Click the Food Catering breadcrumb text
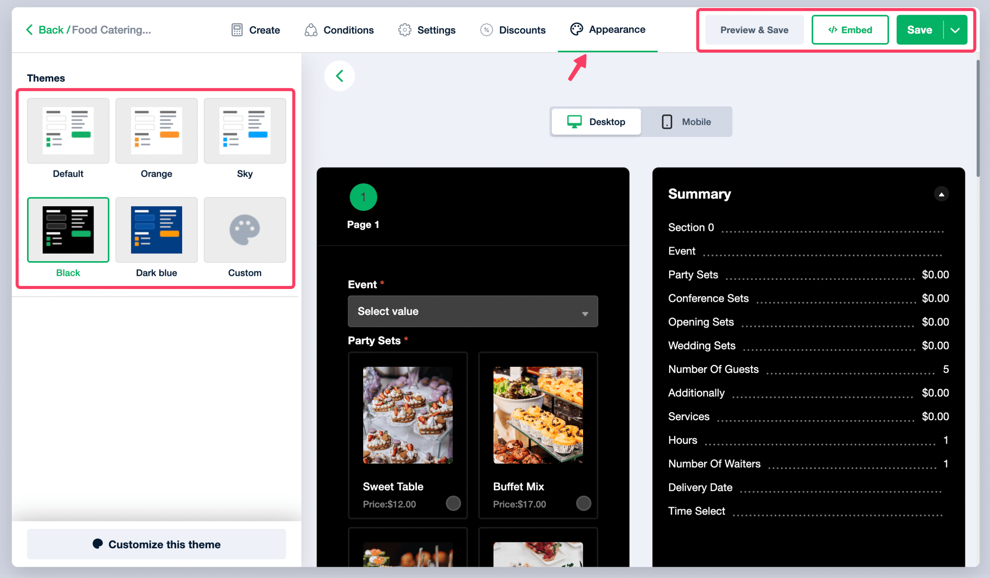 (x=112, y=30)
